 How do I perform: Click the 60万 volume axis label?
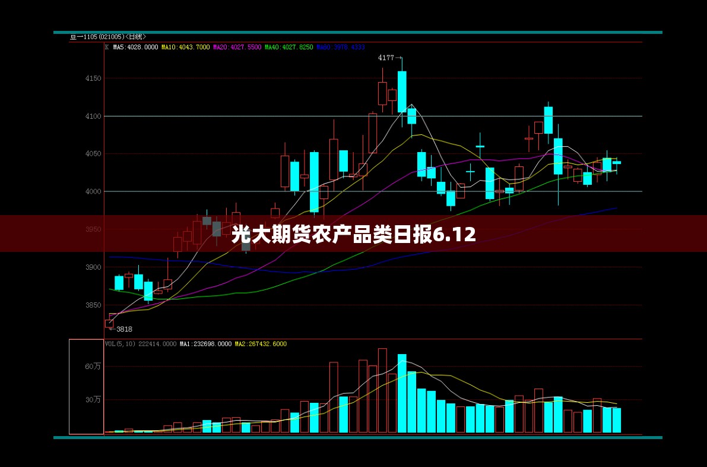(x=93, y=367)
